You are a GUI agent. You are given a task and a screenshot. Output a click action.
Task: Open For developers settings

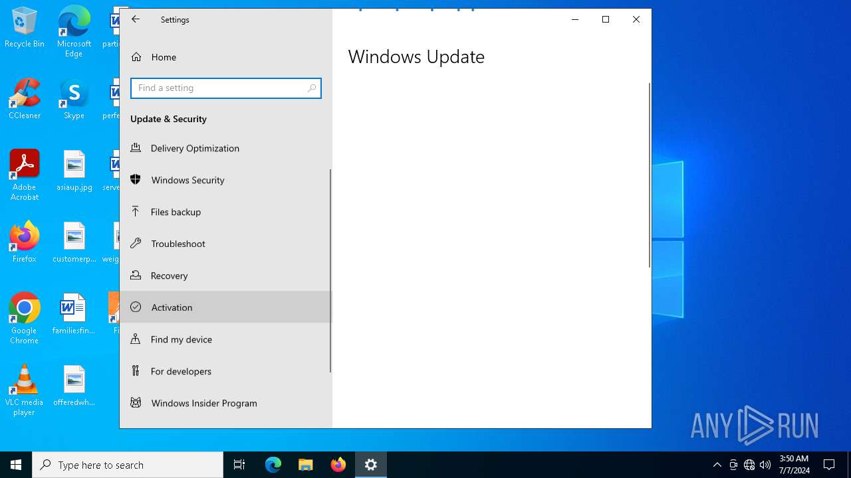tap(226, 371)
